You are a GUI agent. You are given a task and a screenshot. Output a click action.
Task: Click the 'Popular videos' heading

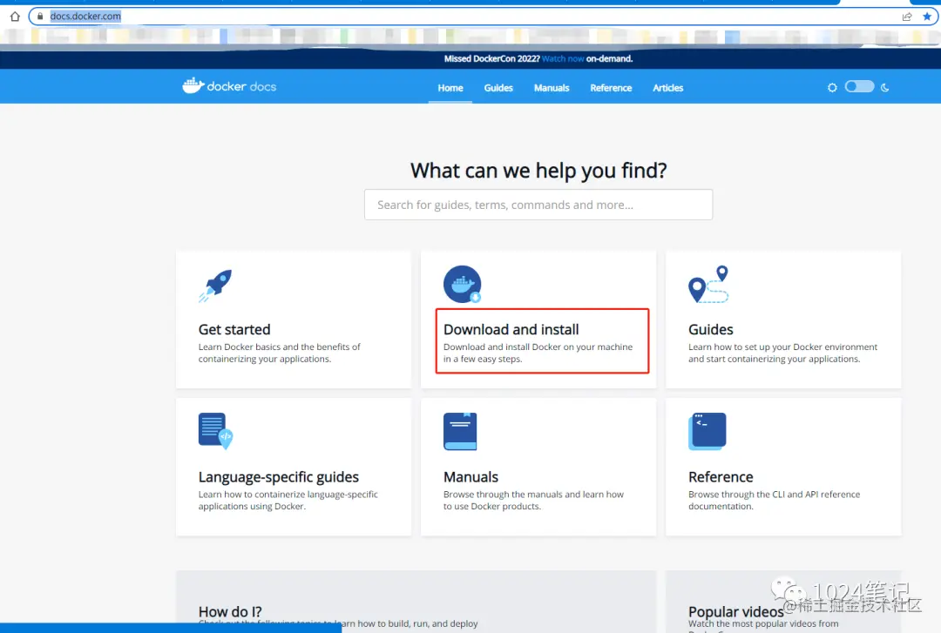[x=735, y=612]
